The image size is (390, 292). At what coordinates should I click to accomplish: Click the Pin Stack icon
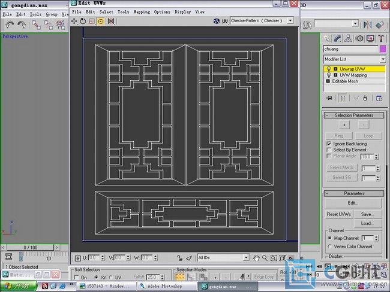(x=329, y=98)
